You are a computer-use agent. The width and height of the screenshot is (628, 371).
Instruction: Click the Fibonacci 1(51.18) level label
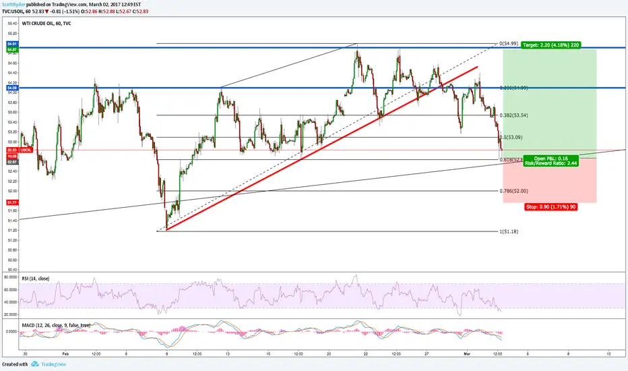tap(509, 231)
